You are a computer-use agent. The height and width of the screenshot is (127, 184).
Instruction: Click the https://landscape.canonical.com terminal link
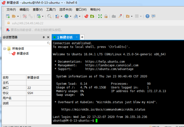[112, 65]
